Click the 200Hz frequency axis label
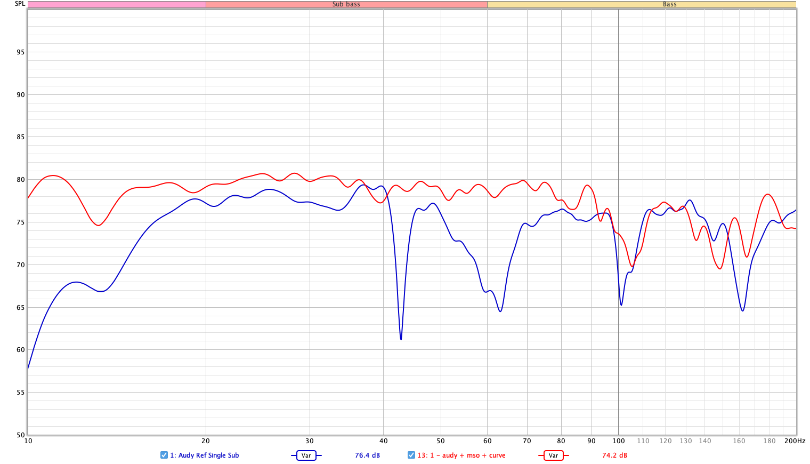The image size is (810, 464). tap(795, 441)
